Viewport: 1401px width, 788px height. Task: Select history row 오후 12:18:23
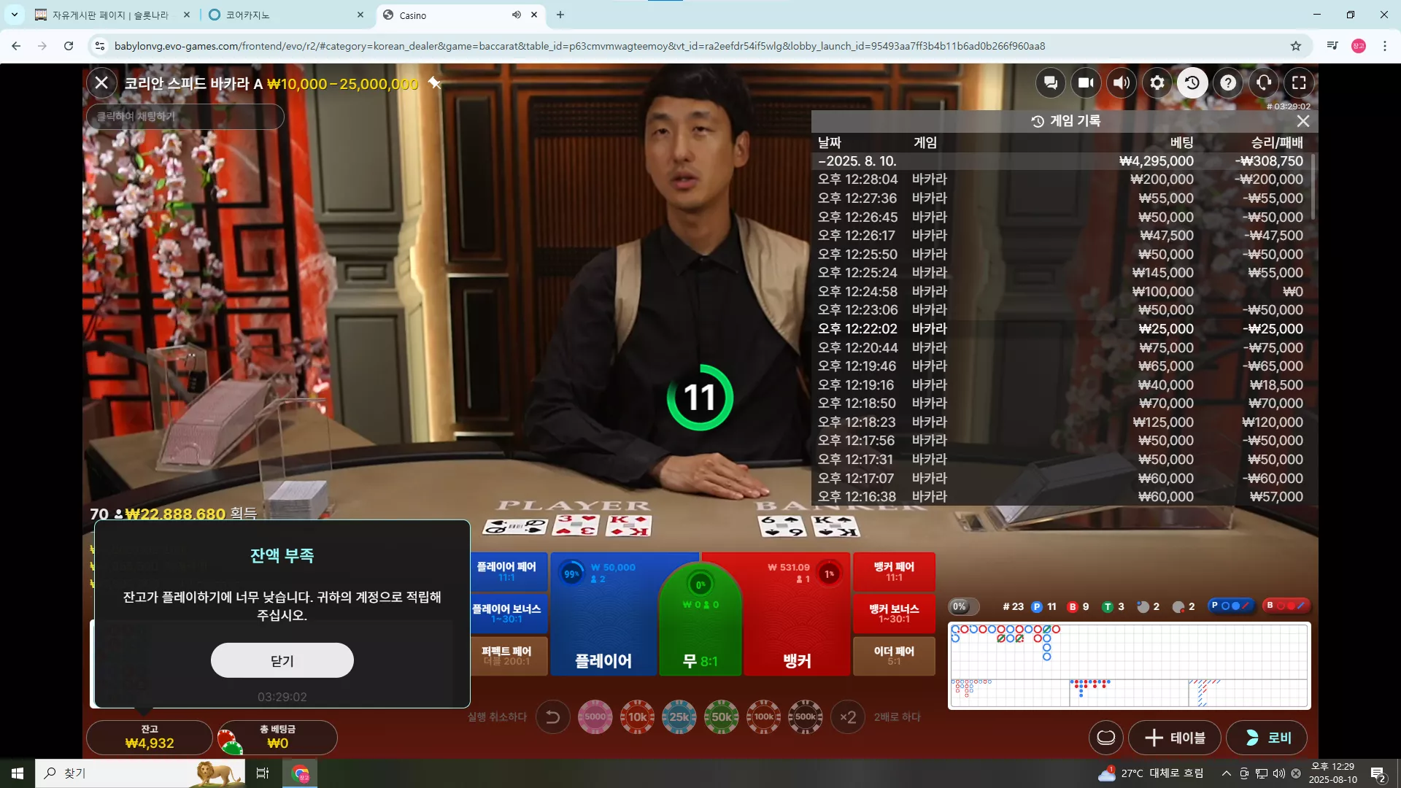click(x=1061, y=422)
